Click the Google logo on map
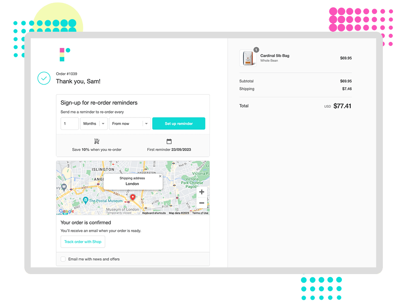This screenshot has width=406, height=305. tap(67, 211)
